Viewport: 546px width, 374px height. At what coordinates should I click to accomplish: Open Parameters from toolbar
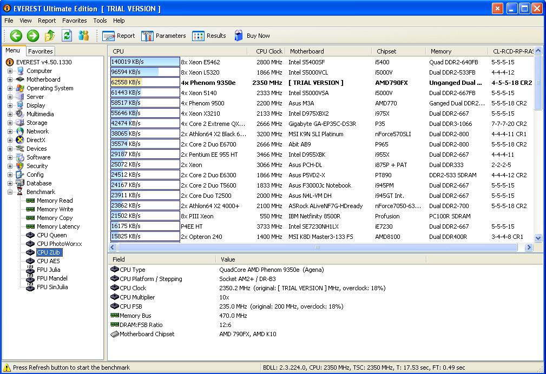(x=163, y=36)
